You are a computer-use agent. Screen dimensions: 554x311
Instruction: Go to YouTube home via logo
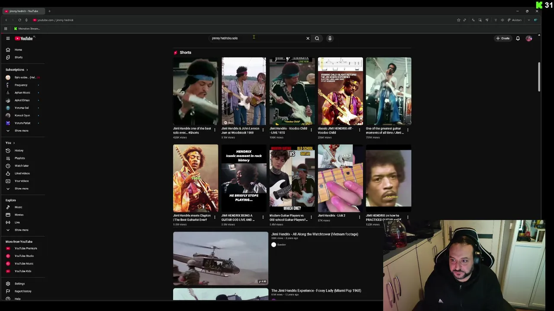click(x=24, y=38)
